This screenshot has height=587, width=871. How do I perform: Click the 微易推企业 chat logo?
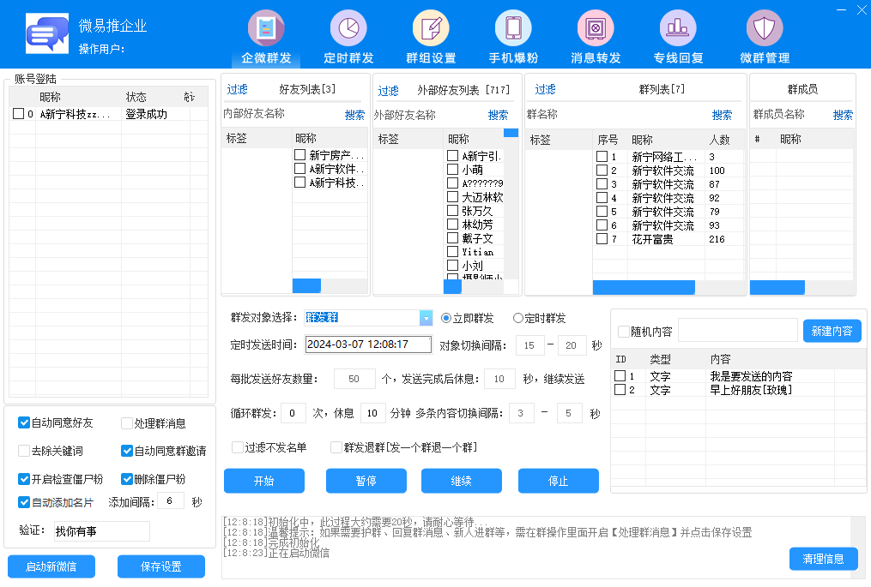[x=47, y=33]
